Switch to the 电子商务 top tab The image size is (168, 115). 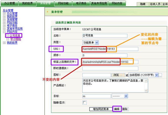(81, 4)
